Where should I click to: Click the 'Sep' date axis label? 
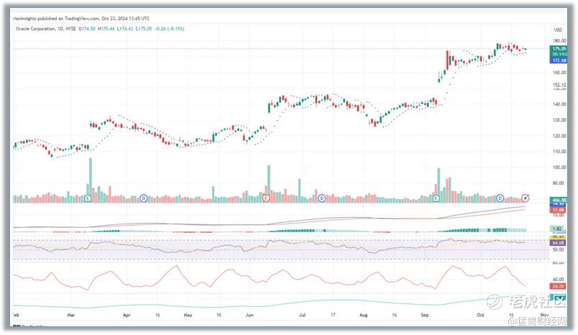425,316
